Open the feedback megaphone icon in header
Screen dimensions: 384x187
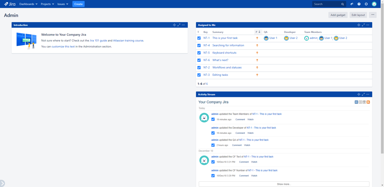tap(352, 4)
